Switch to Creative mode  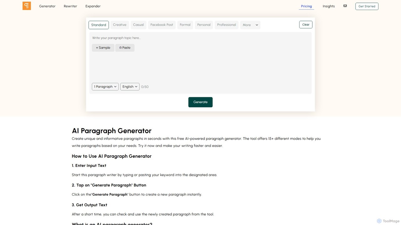[120, 25]
